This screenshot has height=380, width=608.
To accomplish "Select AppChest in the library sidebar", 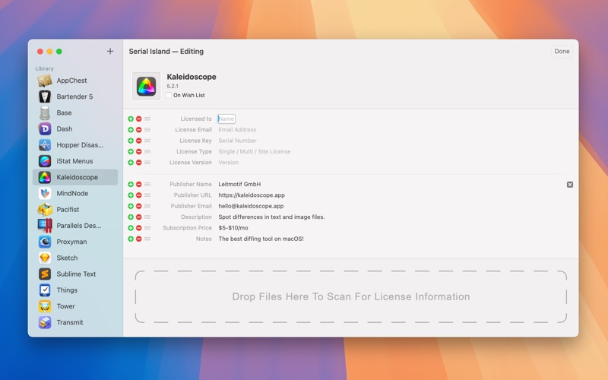I will (75, 81).
